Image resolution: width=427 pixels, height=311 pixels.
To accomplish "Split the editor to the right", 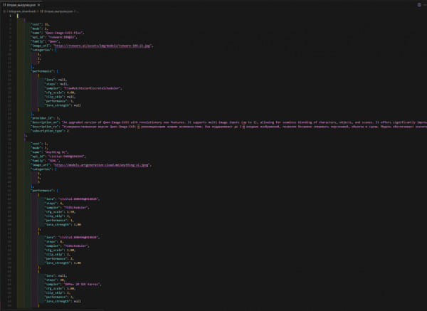I will click(419, 5).
